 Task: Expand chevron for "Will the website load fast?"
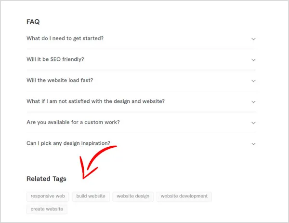pos(253,81)
